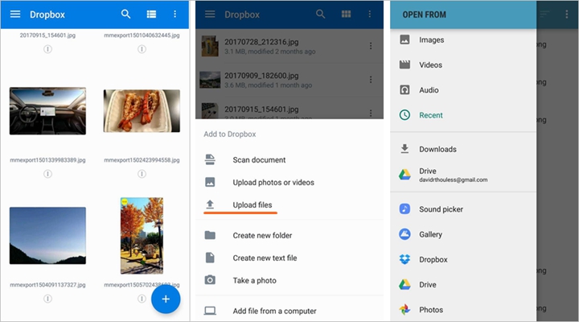Open Photos app in drawer
Viewport: 579px width, 322px height.
[x=463, y=309]
